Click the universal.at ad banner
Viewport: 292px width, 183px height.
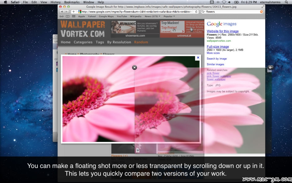pyautogui.click(x=182, y=29)
